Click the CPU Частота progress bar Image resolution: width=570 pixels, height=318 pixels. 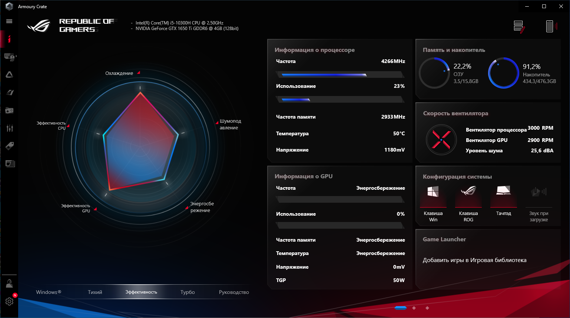pos(340,74)
